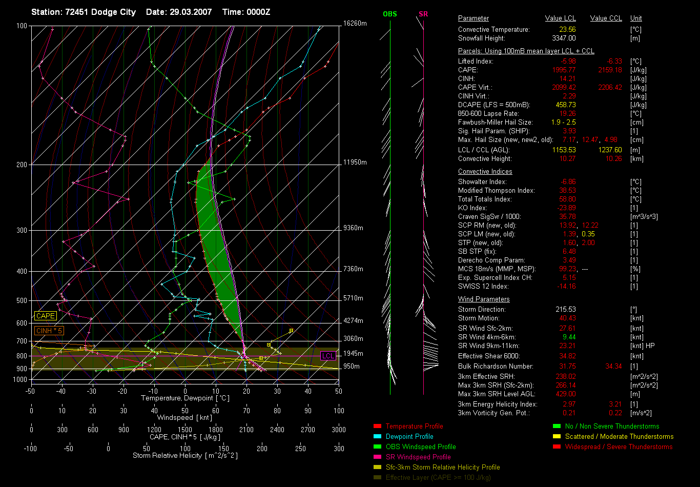Select the Sfc-3km Storm Relative Helicity swatch
This screenshot has width=700, height=487.
(378, 467)
